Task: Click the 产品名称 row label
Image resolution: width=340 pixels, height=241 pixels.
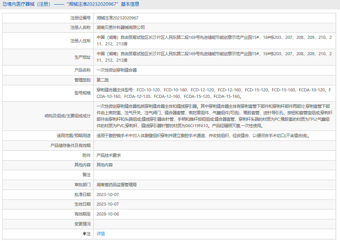Action: click(x=82, y=70)
